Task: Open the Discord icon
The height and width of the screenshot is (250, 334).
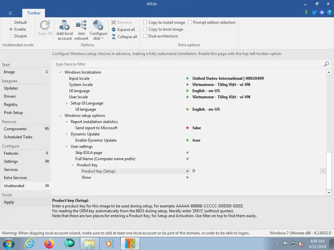Action: pyautogui.click(x=322, y=12)
